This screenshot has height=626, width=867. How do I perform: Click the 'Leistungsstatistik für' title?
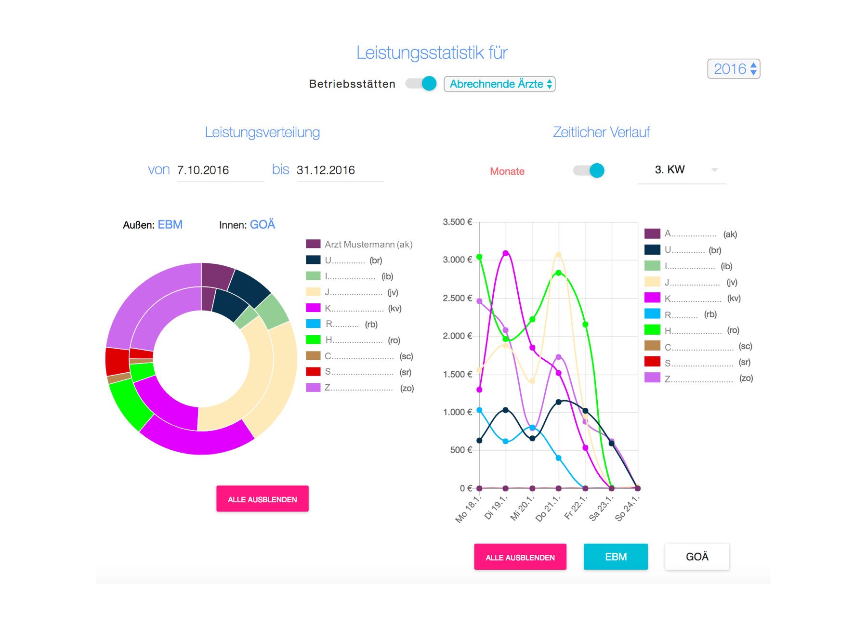[432, 52]
